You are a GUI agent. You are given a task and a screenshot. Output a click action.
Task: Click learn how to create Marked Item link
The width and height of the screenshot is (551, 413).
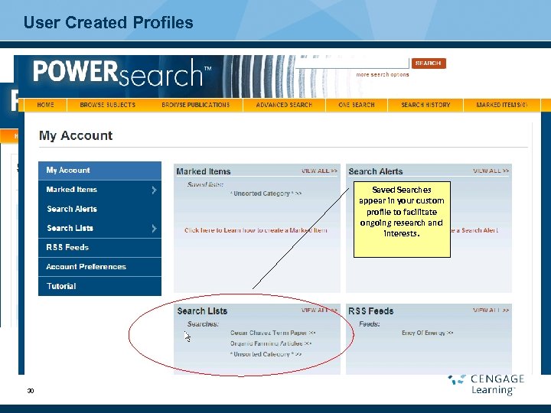click(256, 230)
